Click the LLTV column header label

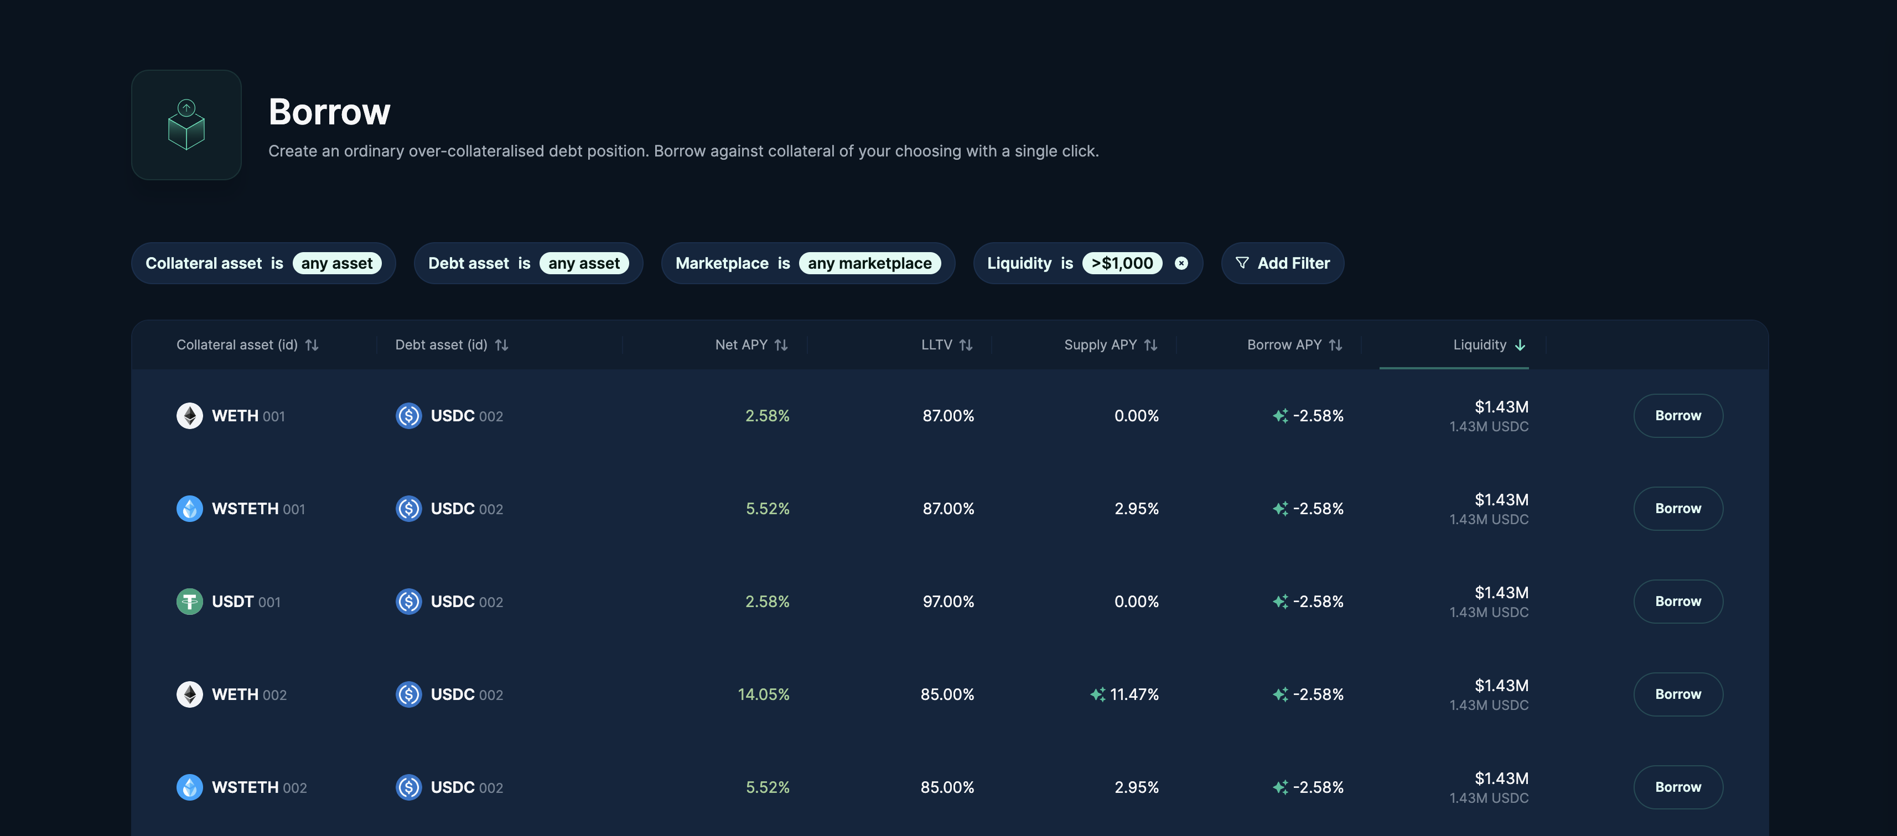click(x=937, y=345)
